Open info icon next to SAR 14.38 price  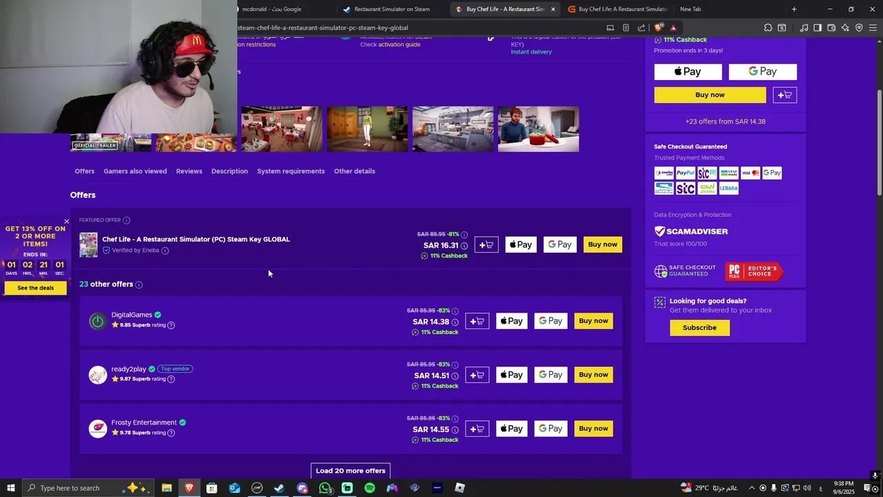click(x=455, y=322)
